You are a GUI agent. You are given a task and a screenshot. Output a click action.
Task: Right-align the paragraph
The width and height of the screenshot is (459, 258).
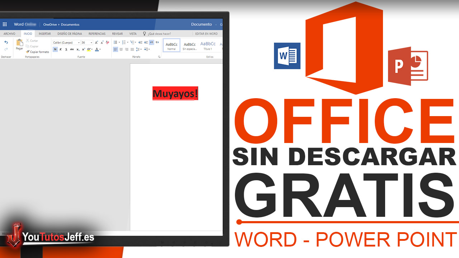coord(127,49)
